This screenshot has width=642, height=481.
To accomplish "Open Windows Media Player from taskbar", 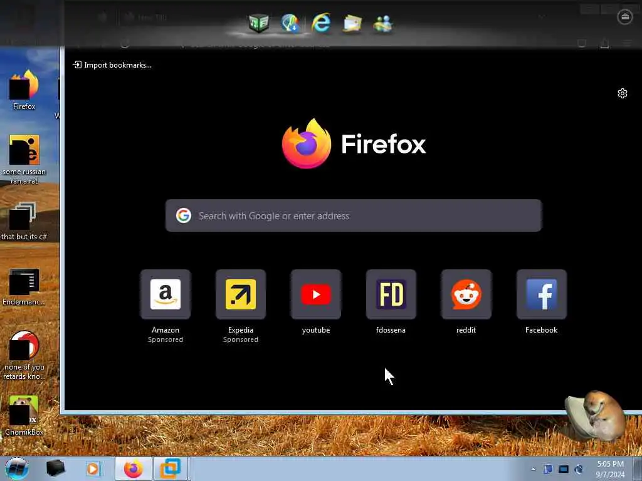I will click(x=93, y=468).
